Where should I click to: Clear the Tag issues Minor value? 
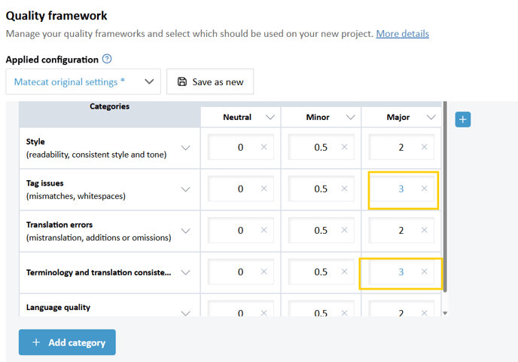[344, 189]
